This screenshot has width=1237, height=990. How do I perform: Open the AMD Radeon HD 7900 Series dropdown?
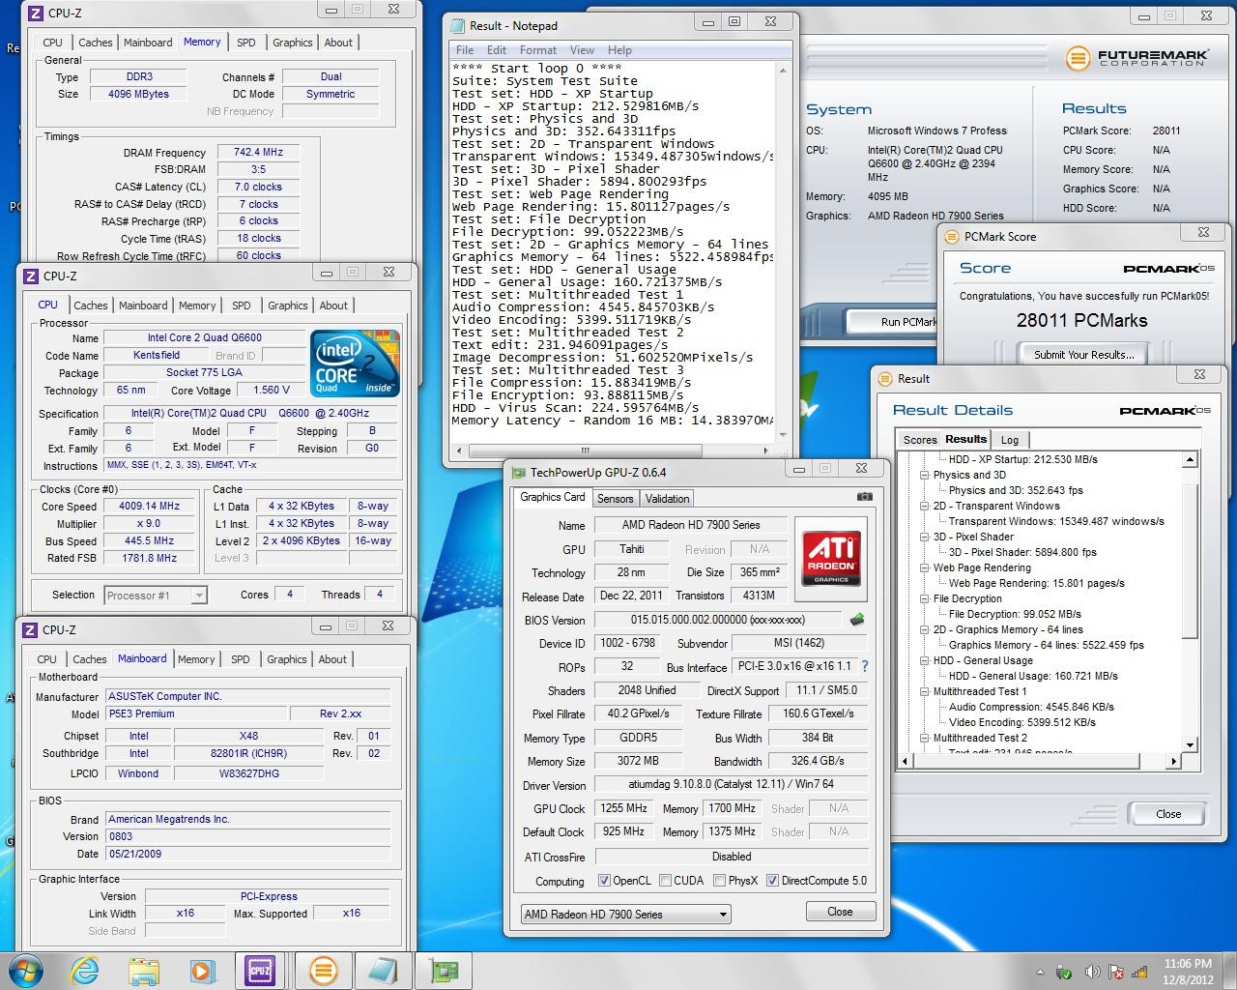tap(625, 914)
